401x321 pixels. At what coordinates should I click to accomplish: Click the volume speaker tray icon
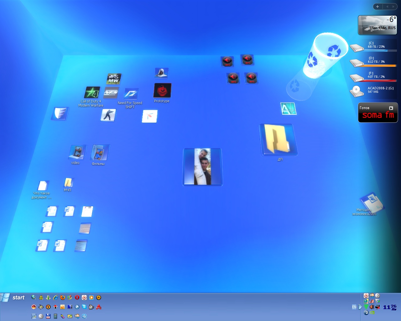[x=372, y=307]
